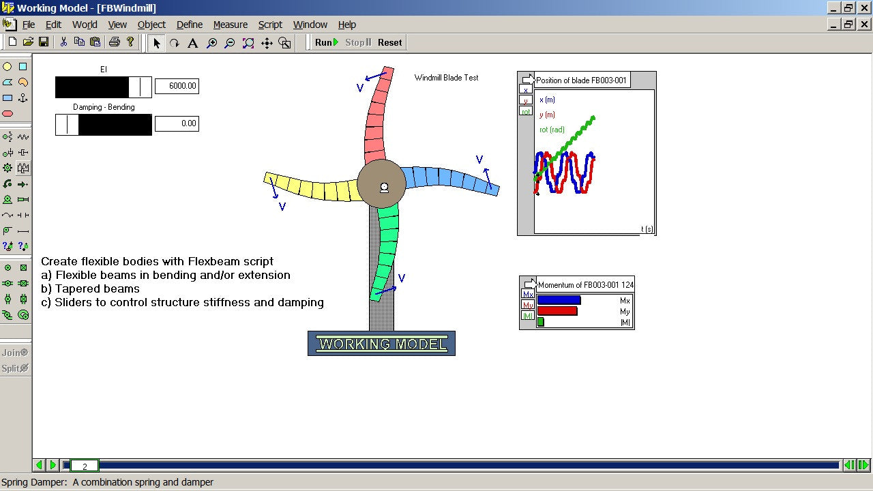The height and width of the screenshot is (491, 873).
Task: Select the Anchor tool
Action: (x=23, y=98)
